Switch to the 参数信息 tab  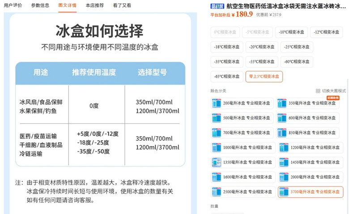40,5
